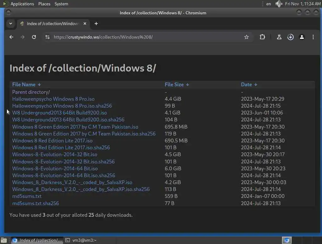322x244 pixels.
Task: Open the extensions puzzle icon
Action: tap(262, 37)
